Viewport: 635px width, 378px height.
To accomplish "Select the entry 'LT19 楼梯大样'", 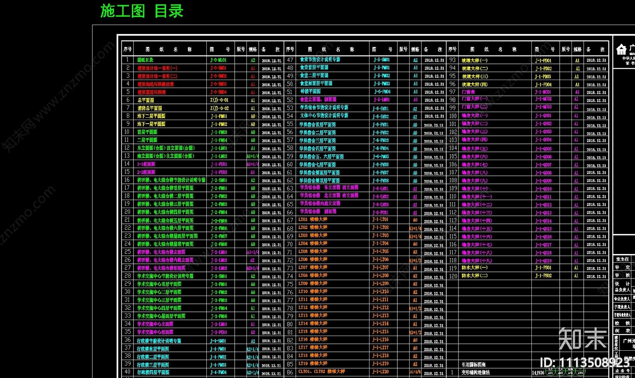I will point(313,363).
